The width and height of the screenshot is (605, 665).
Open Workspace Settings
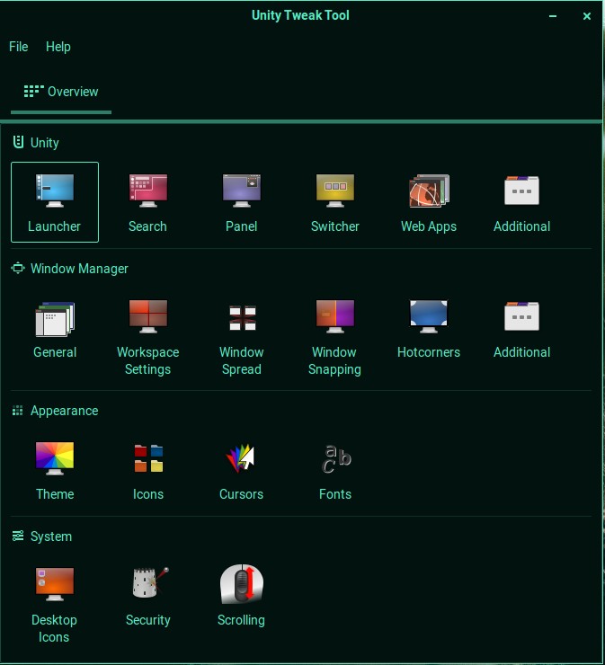pyautogui.click(x=147, y=334)
